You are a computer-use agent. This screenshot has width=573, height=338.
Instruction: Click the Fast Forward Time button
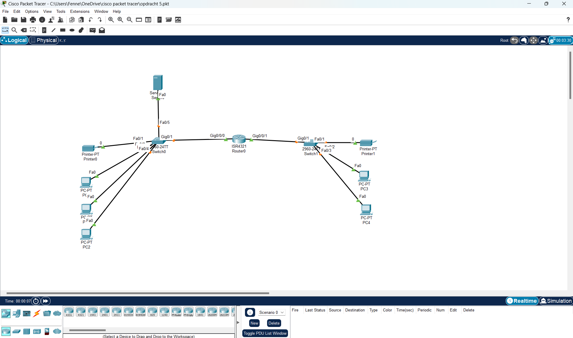pos(46,301)
